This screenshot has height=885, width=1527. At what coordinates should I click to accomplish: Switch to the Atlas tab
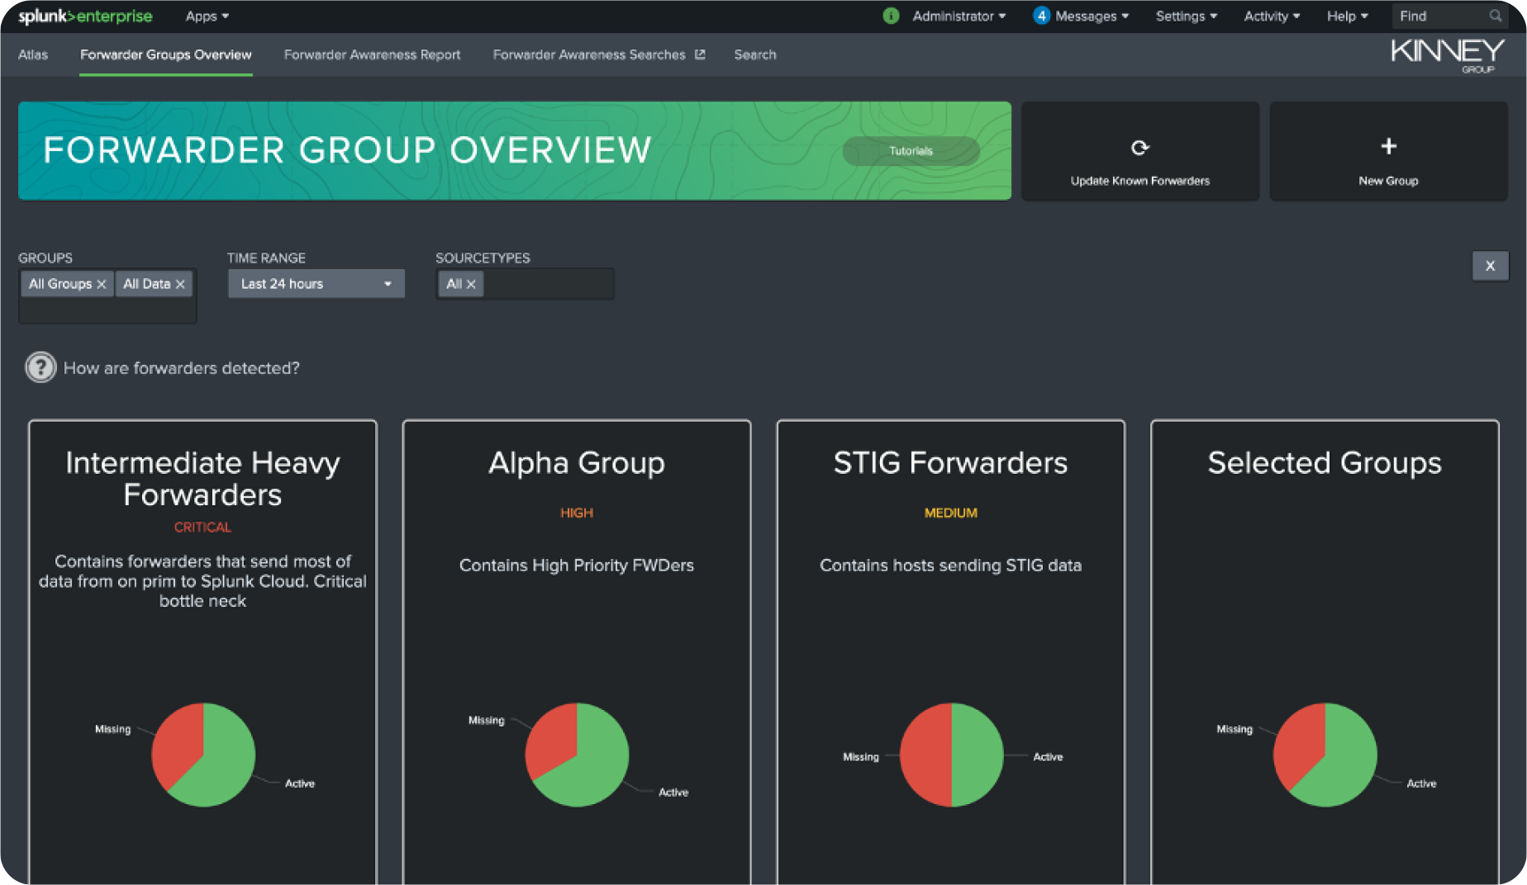[x=32, y=54]
